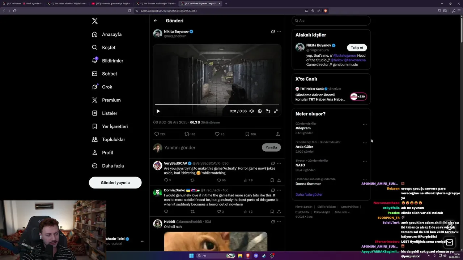Enter video fullscreen
This screenshot has height=260, width=463.
(x=276, y=111)
